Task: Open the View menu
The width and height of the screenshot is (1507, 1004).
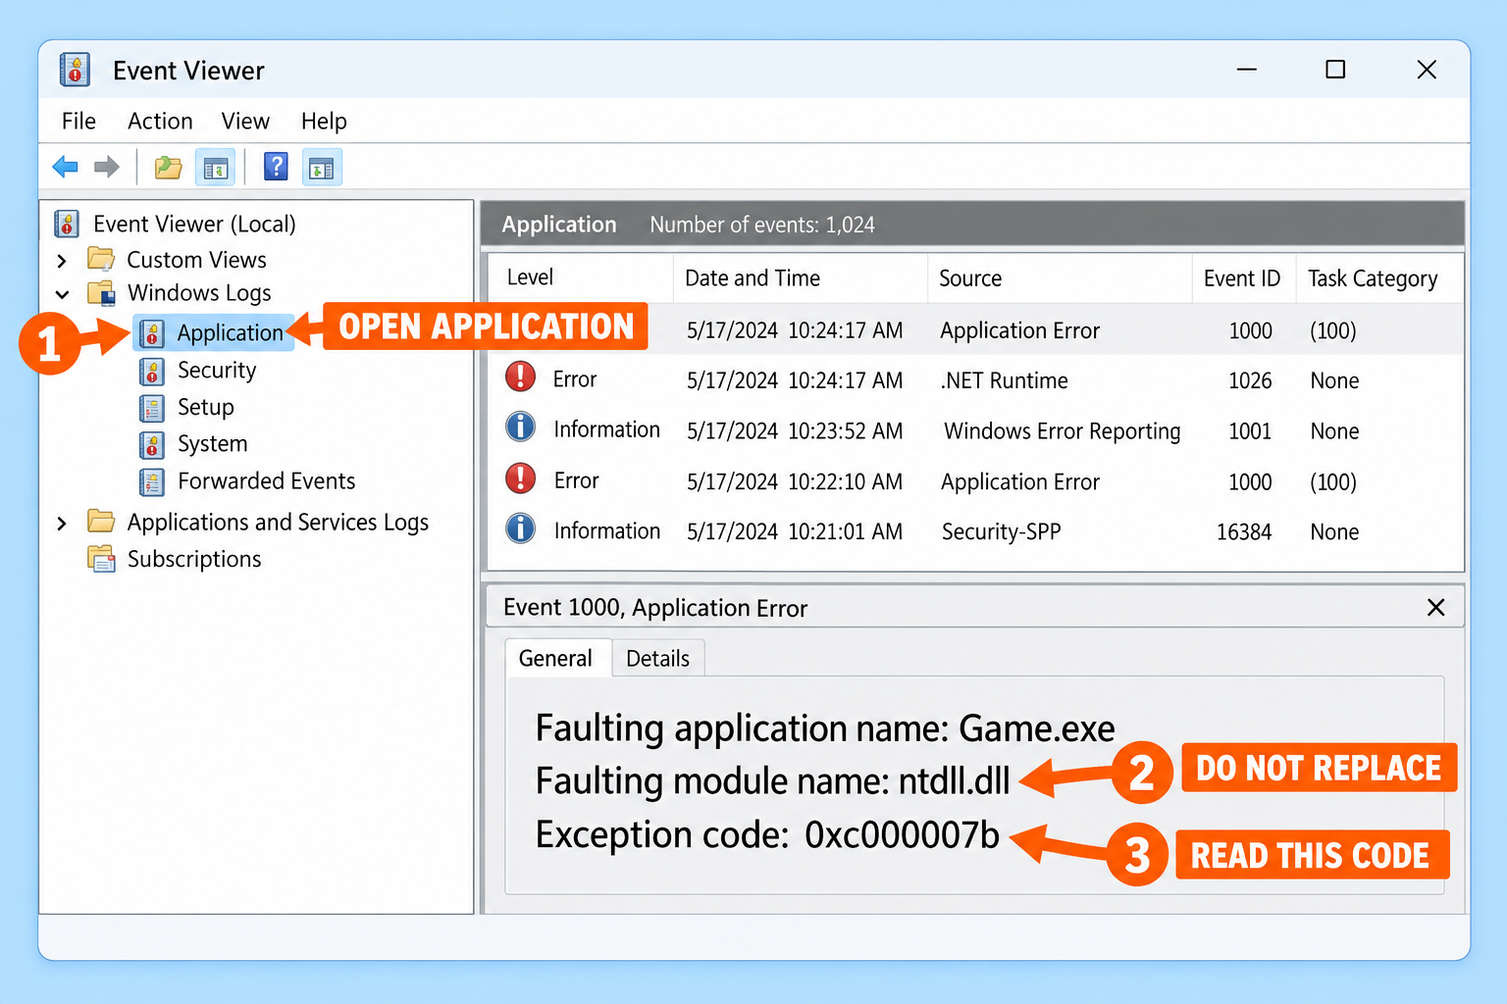Action: click(245, 121)
